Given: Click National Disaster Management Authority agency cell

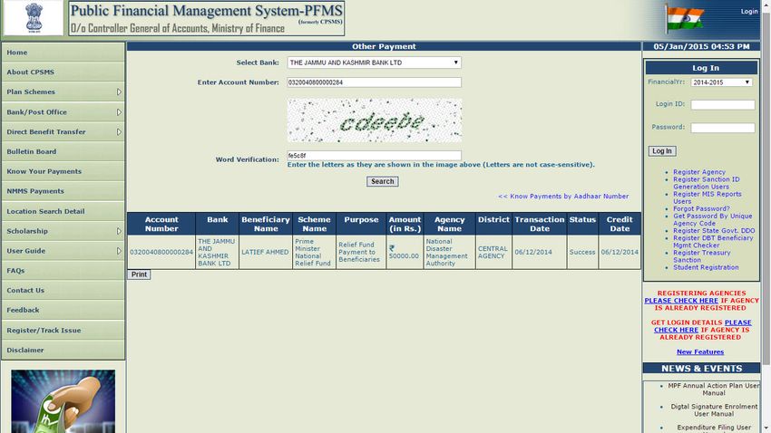Looking at the screenshot, I should 449,252.
